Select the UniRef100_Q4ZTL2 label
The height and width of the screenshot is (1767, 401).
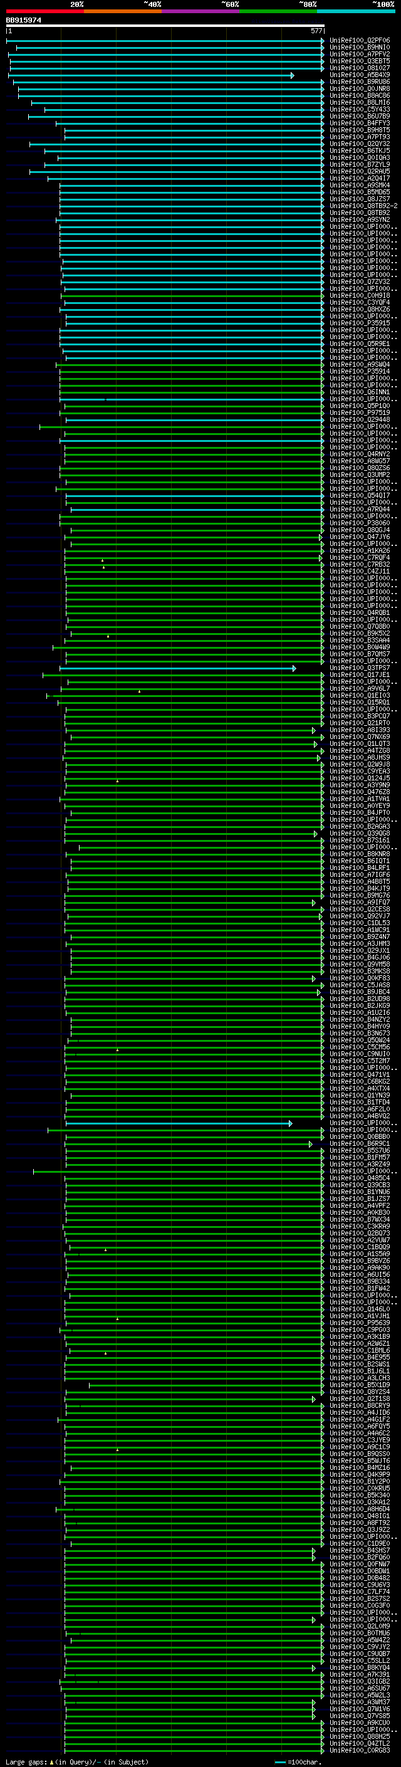360,1743
